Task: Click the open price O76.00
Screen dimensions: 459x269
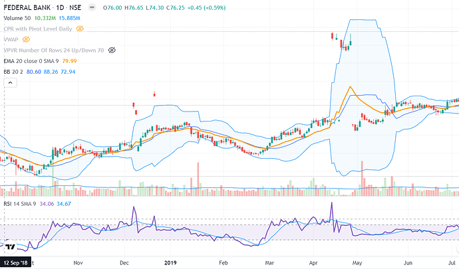Action: [x=112, y=7]
